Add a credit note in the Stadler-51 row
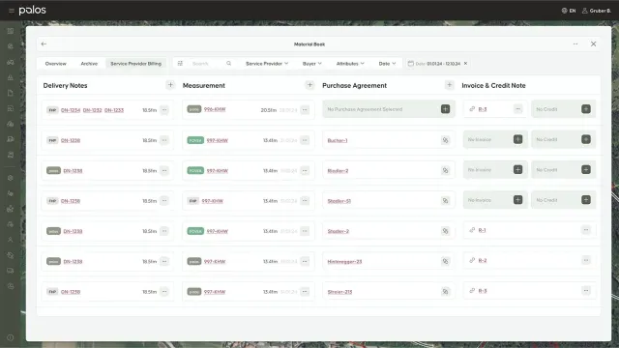 click(586, 200)
